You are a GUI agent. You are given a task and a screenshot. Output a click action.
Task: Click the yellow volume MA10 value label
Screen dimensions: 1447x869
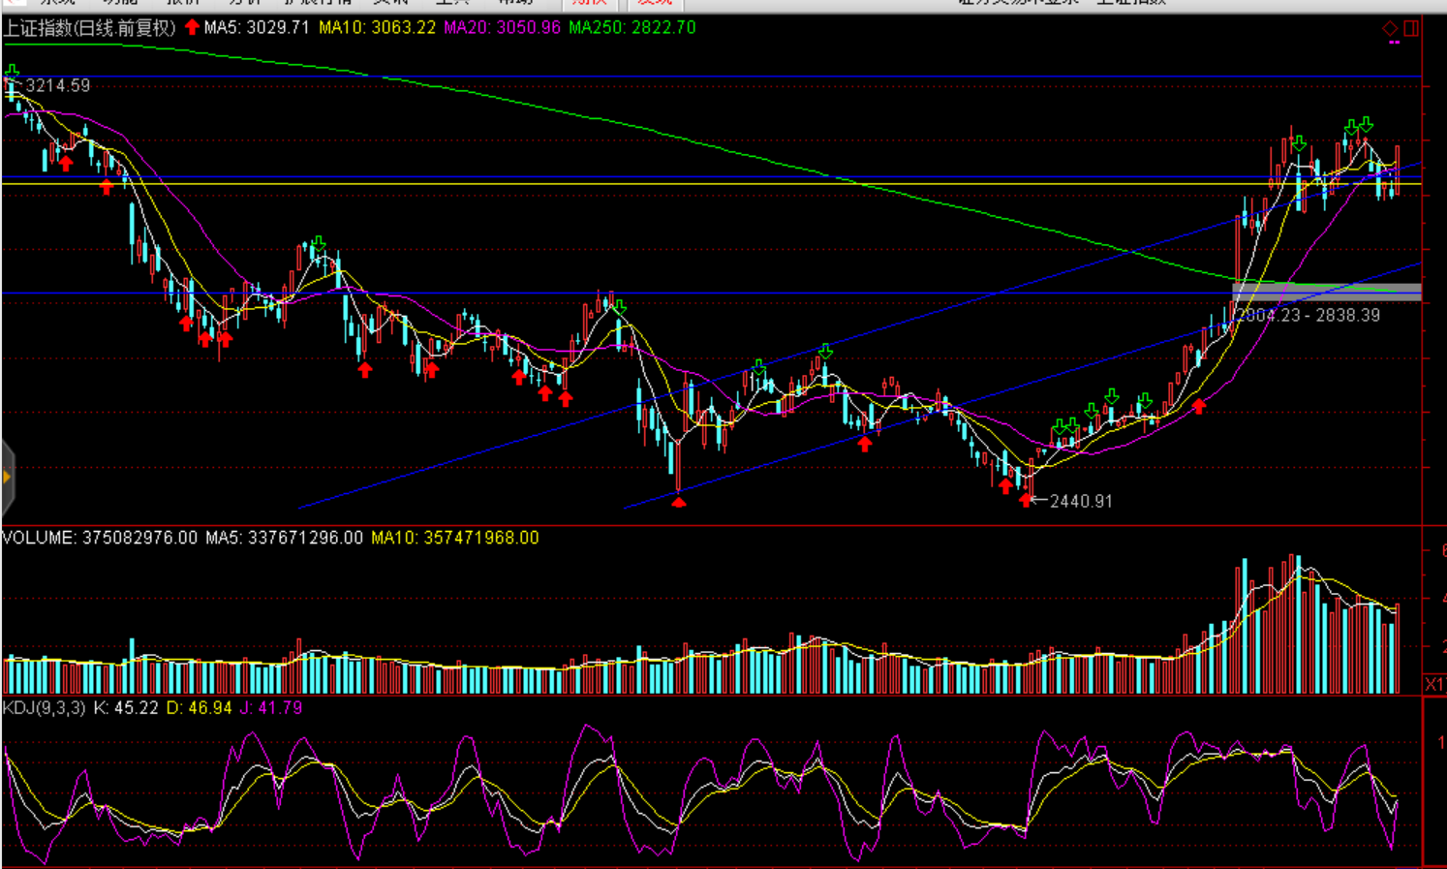455,538
